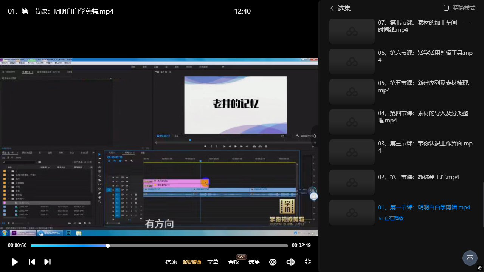
Task: Mute the video volume
Action: (x=290, y=262)
